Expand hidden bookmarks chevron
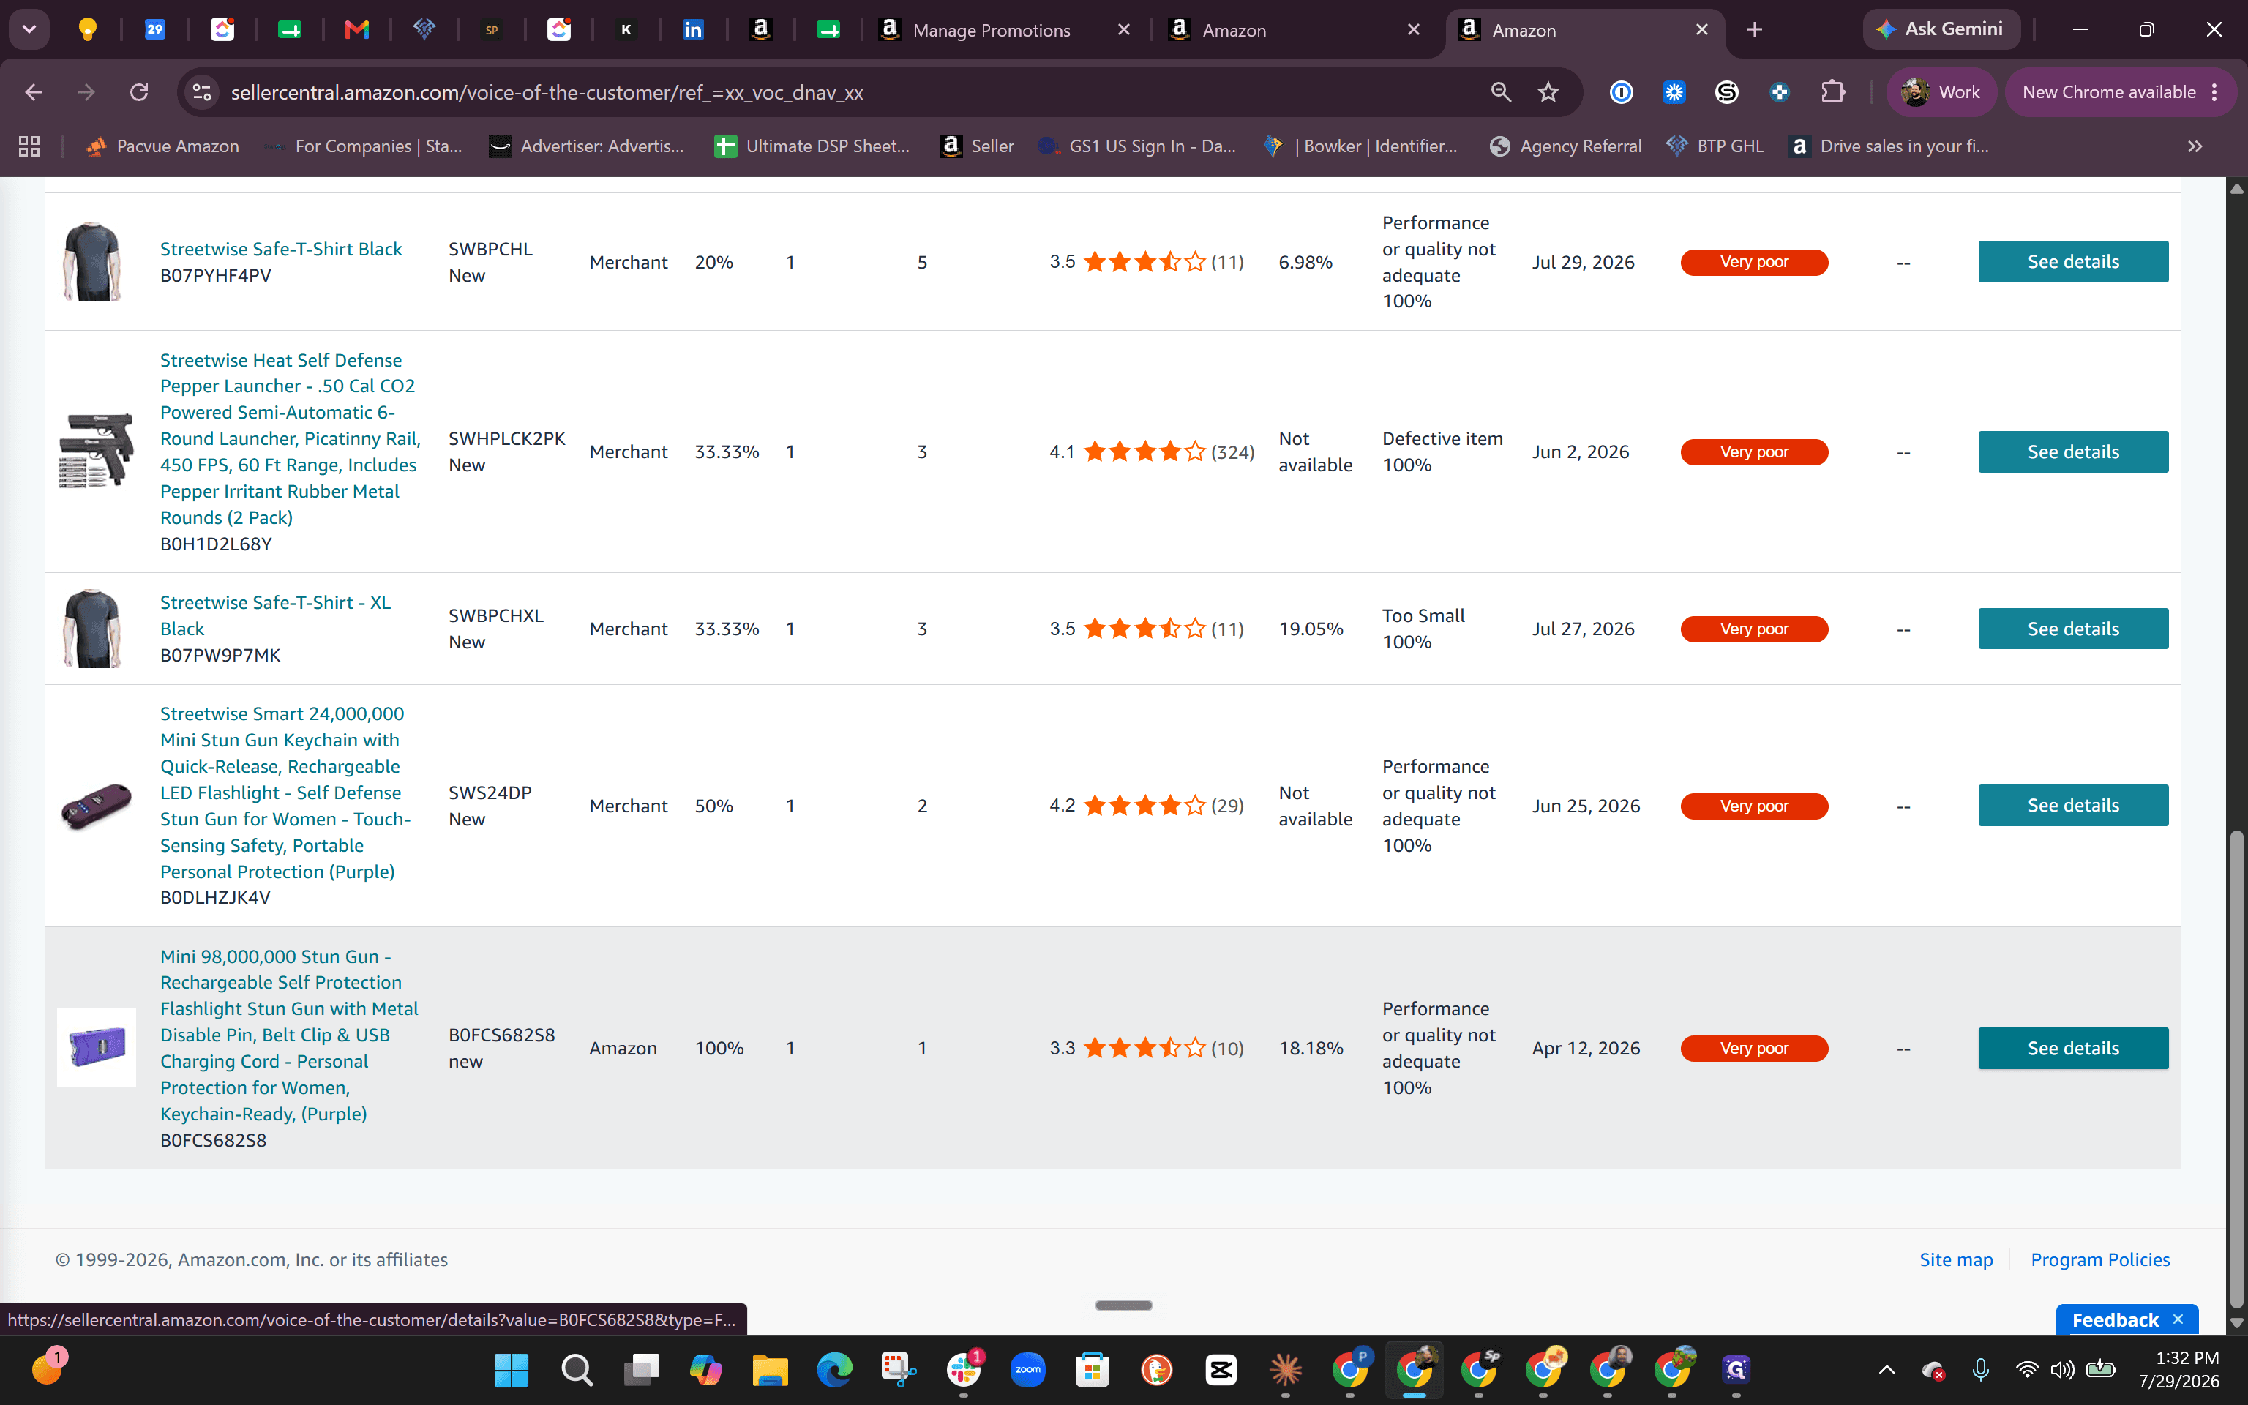 (2195, 146)
